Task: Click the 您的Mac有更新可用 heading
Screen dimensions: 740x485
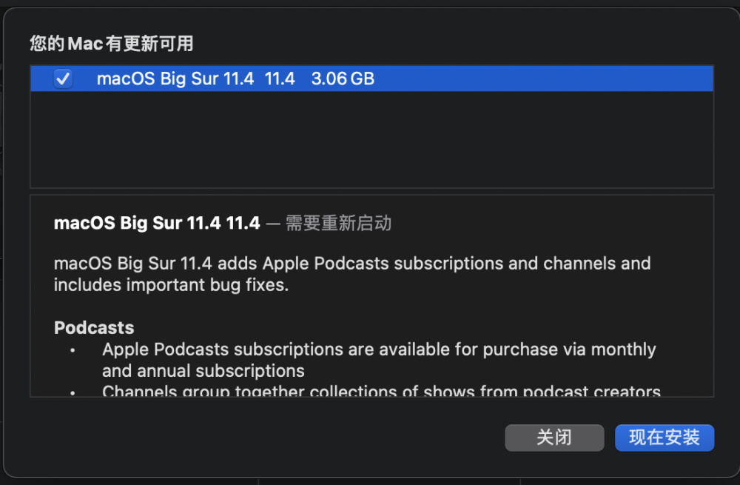Action: coord(111,44)
